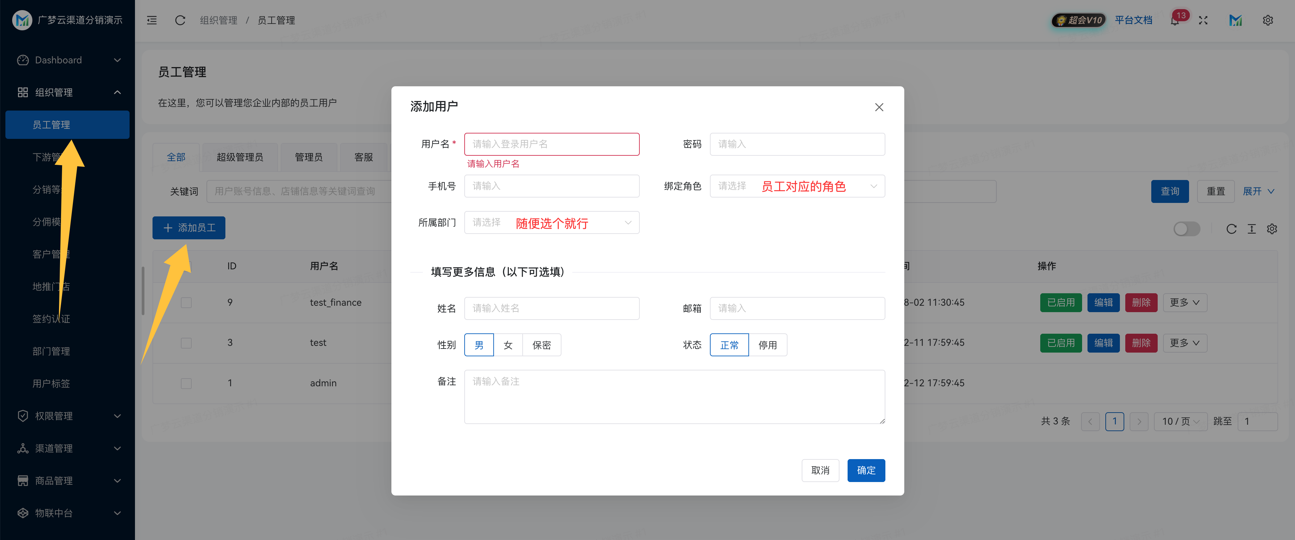Open the settings gear in top bar
The image size is (1295, 540).
pos(1268,20)
